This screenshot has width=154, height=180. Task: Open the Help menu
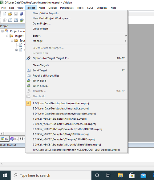[x=113, y=8]
